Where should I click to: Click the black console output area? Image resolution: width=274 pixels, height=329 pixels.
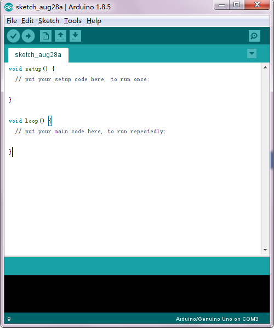pyautogui.click(x=137, y=294)
